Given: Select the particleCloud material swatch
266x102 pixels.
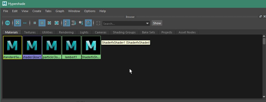Looking at the screenshot, I should 52,47.
